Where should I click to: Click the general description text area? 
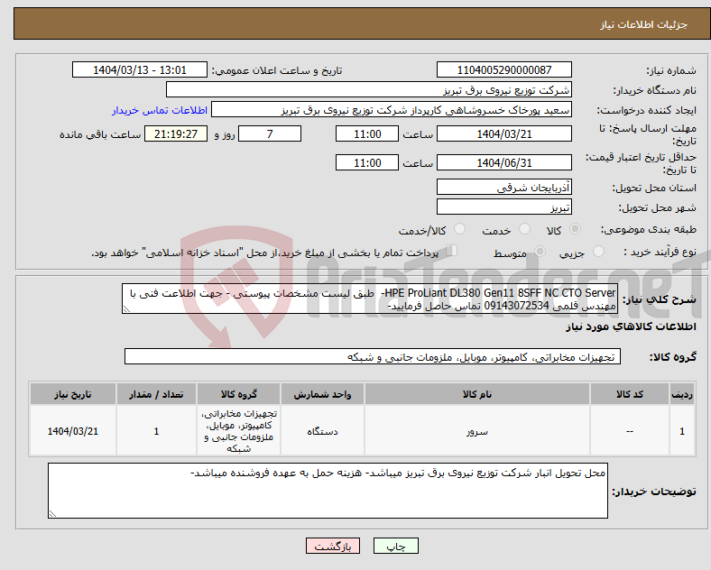pyautogui.click(x=370, y=299)
